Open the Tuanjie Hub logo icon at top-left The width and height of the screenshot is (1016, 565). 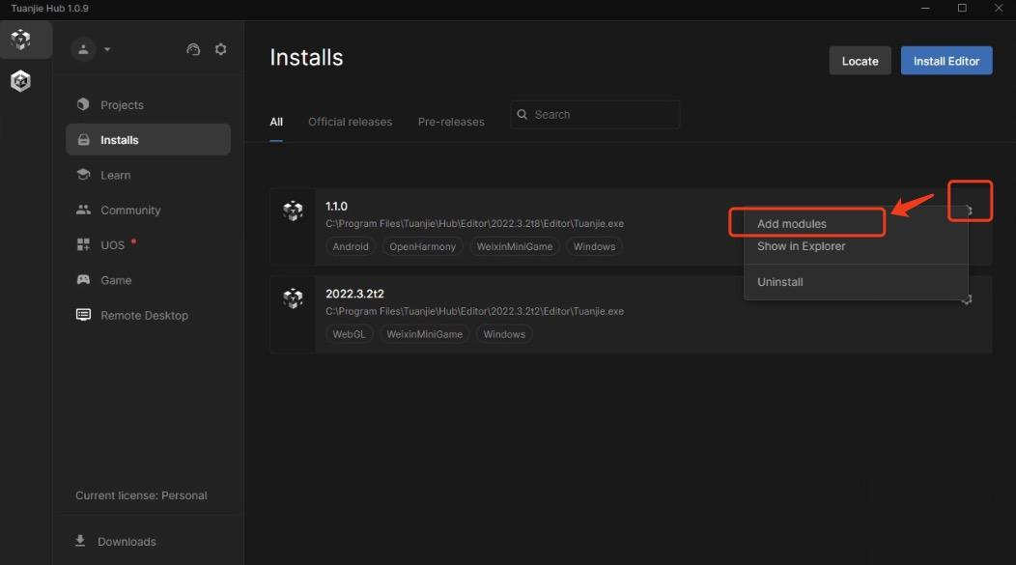tap(20, 40)
